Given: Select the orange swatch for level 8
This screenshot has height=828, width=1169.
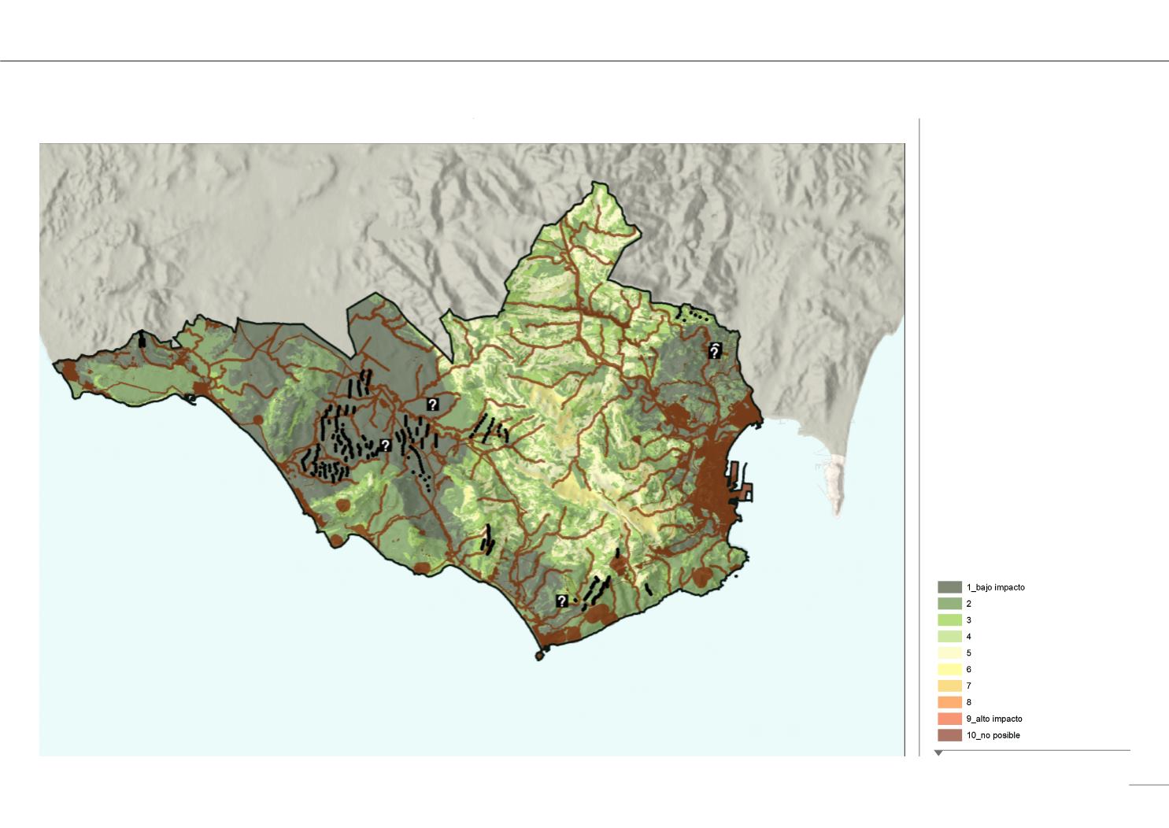Looking at the screenshot, I should tap(949, 703).
